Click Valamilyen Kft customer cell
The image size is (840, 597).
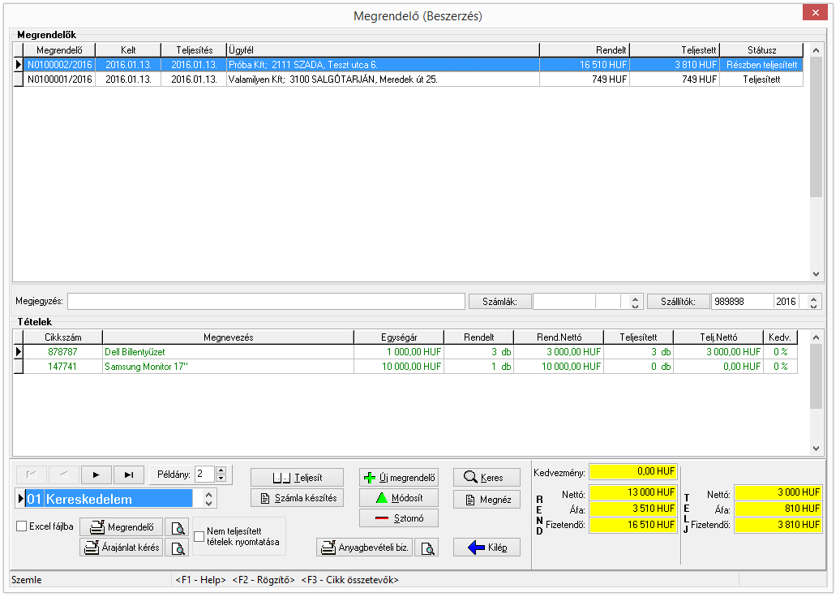click(383, 79)
